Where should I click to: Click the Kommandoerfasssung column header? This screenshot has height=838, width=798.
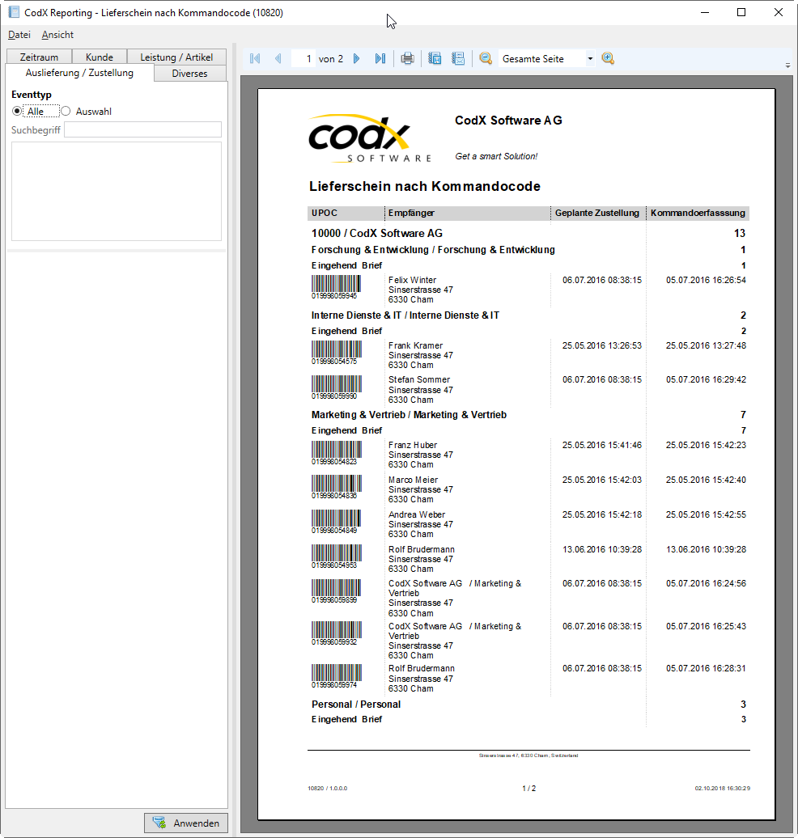point(698,213)
